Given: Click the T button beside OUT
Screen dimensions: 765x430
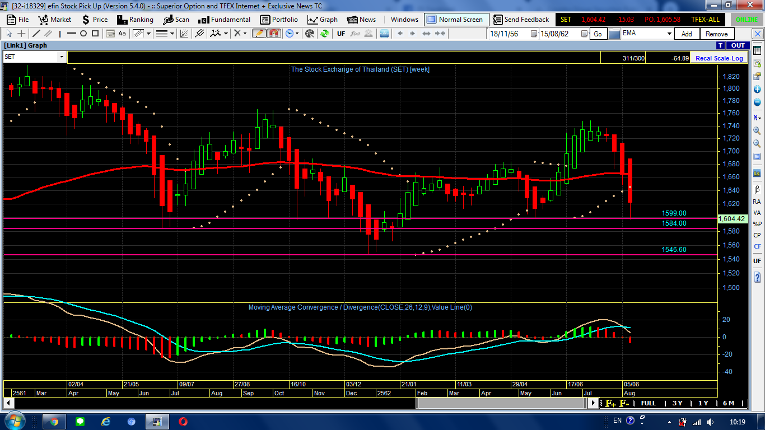Looking at the screenshot, I should click(x=721, y=45).
